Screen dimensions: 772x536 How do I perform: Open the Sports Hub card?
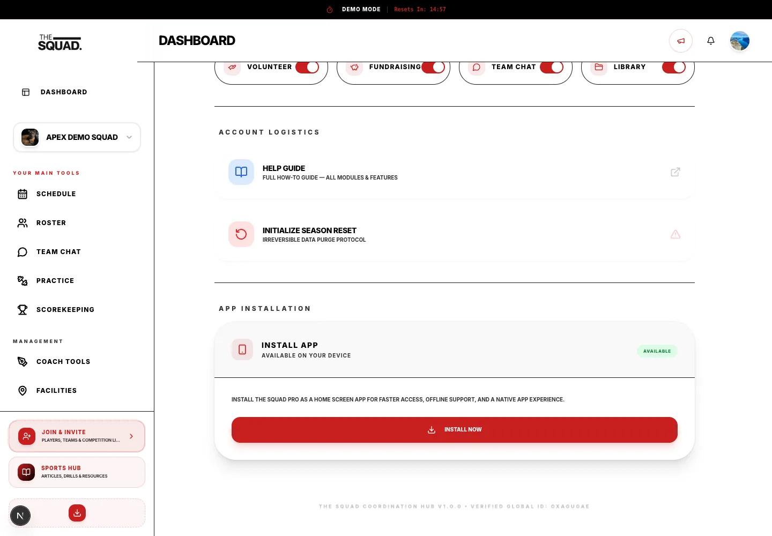point(77,472)
